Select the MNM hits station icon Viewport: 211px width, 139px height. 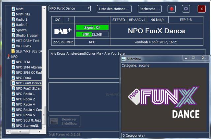13,14
